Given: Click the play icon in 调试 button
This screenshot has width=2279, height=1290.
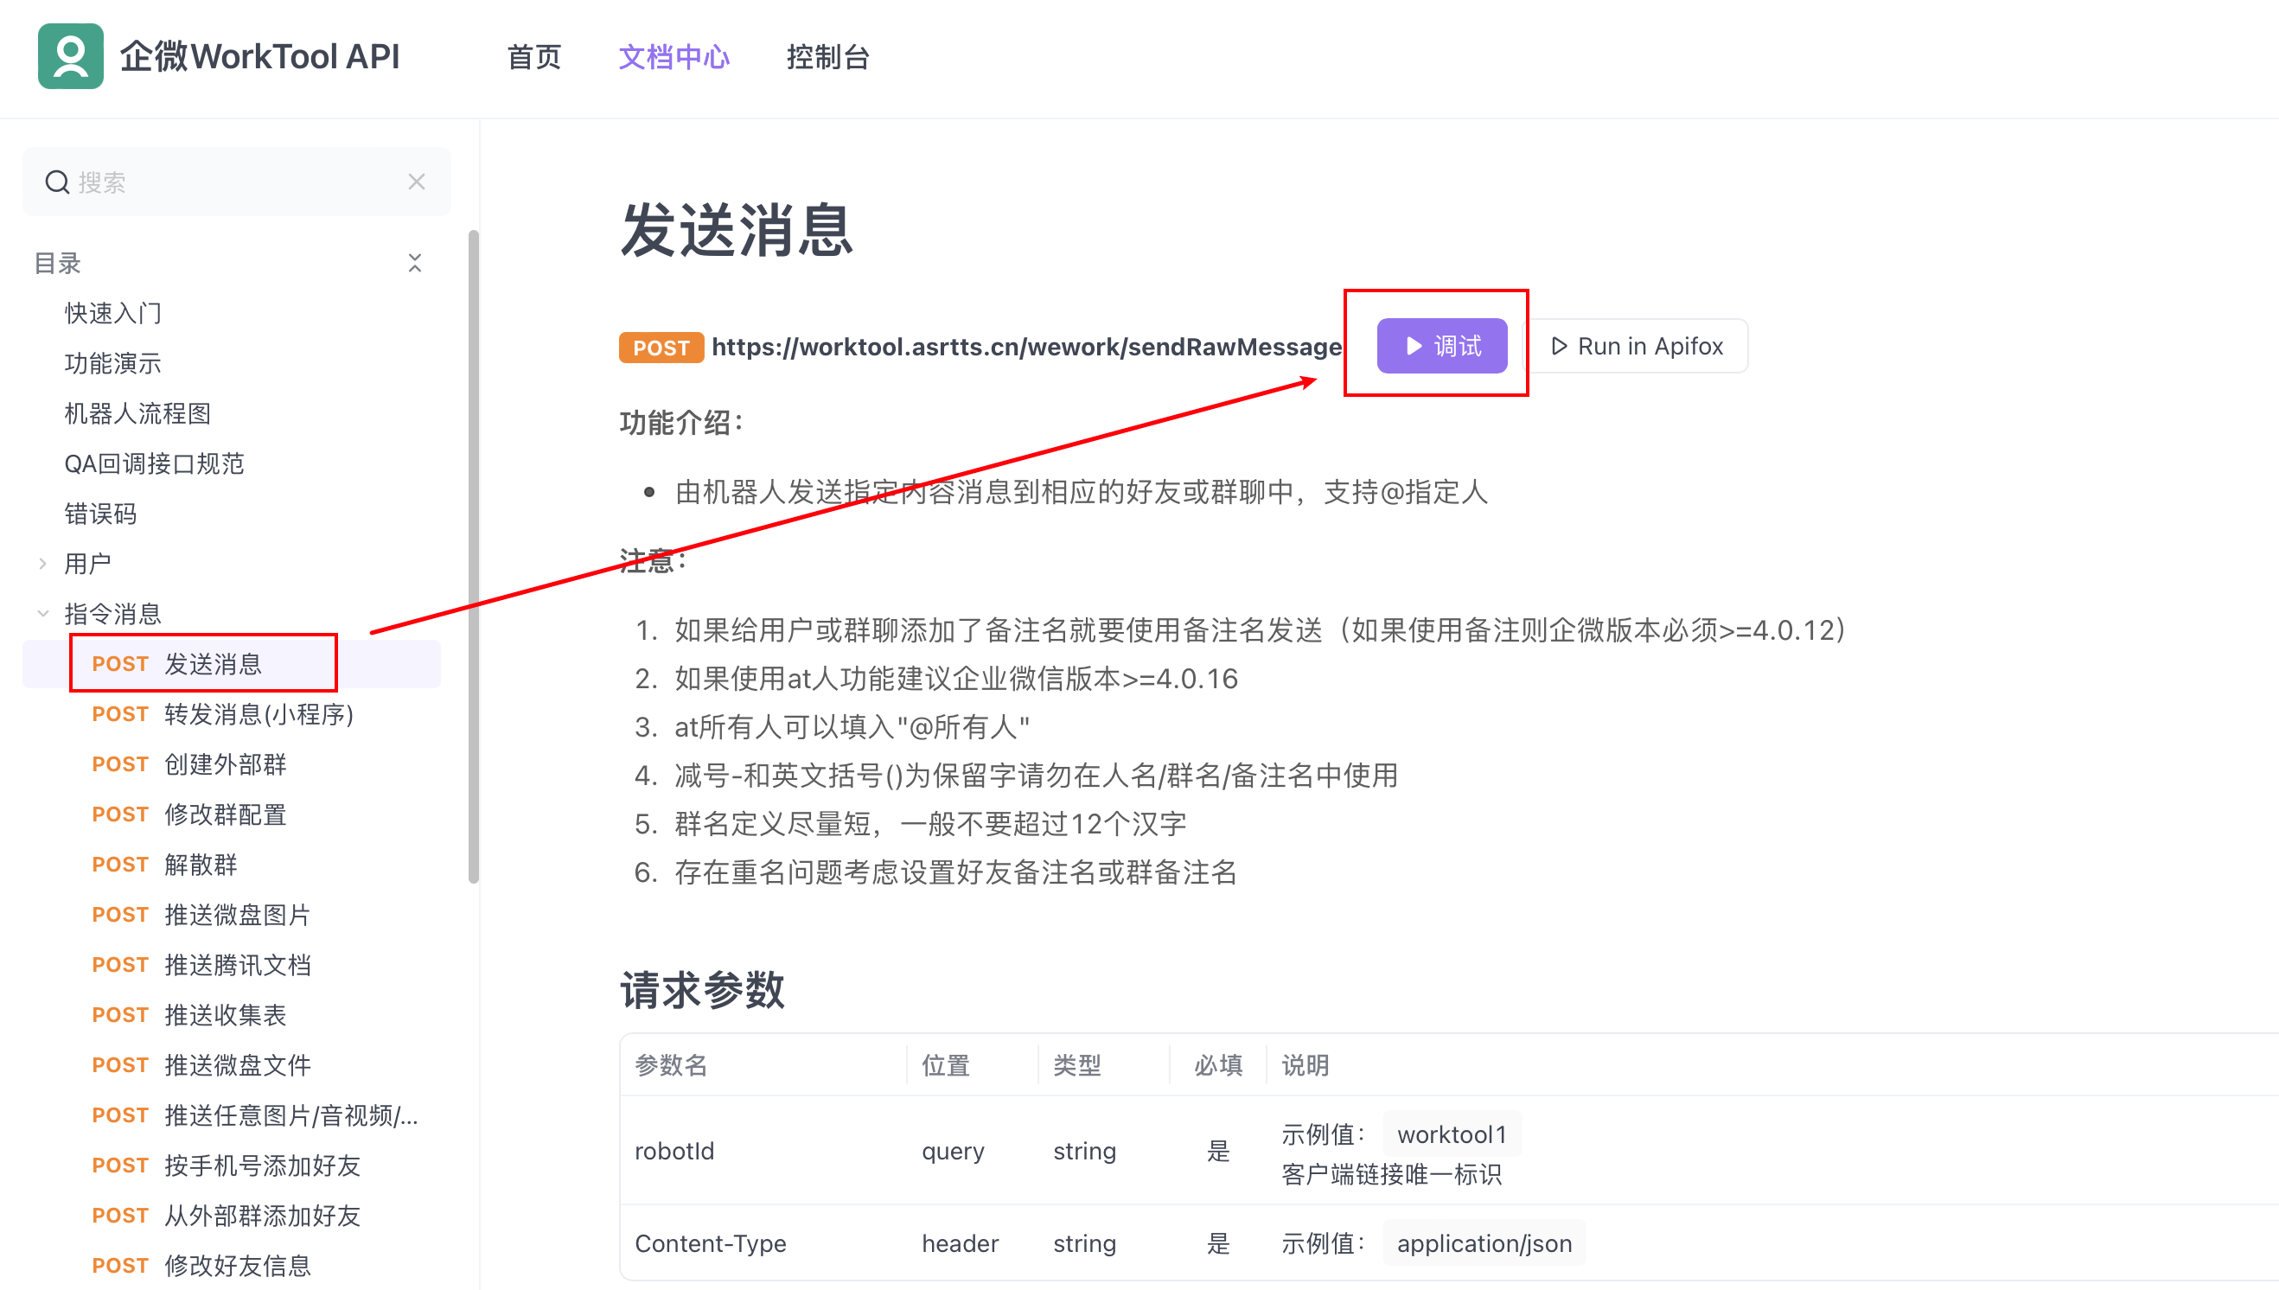Looking at the screenshot, I should click(1414, 347).
